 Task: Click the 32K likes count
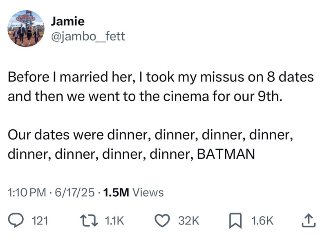pyautogui.click(x=189, y=221)
